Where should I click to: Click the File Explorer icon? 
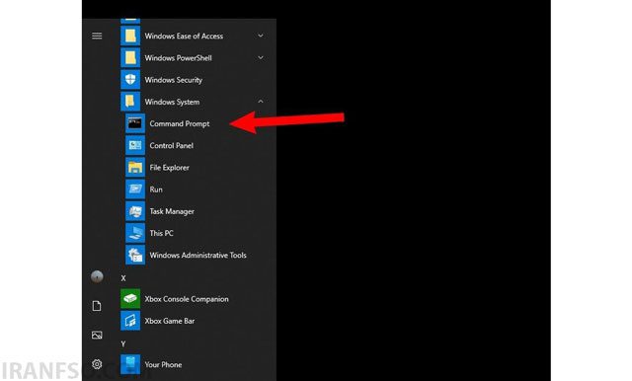(x=135, y=167)
